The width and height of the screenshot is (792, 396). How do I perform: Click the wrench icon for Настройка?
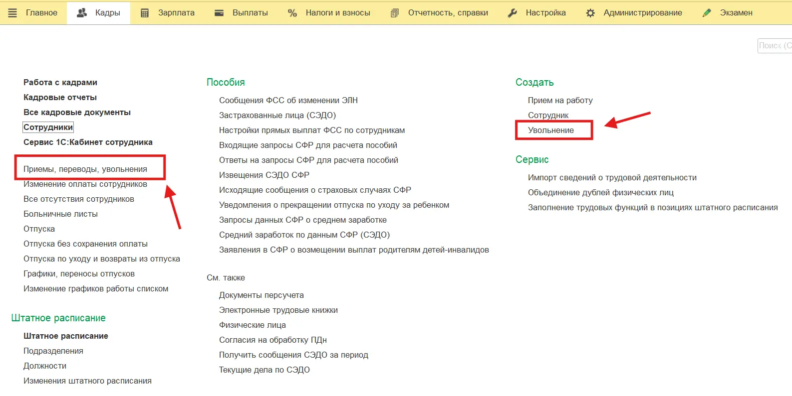click(512, 13)
